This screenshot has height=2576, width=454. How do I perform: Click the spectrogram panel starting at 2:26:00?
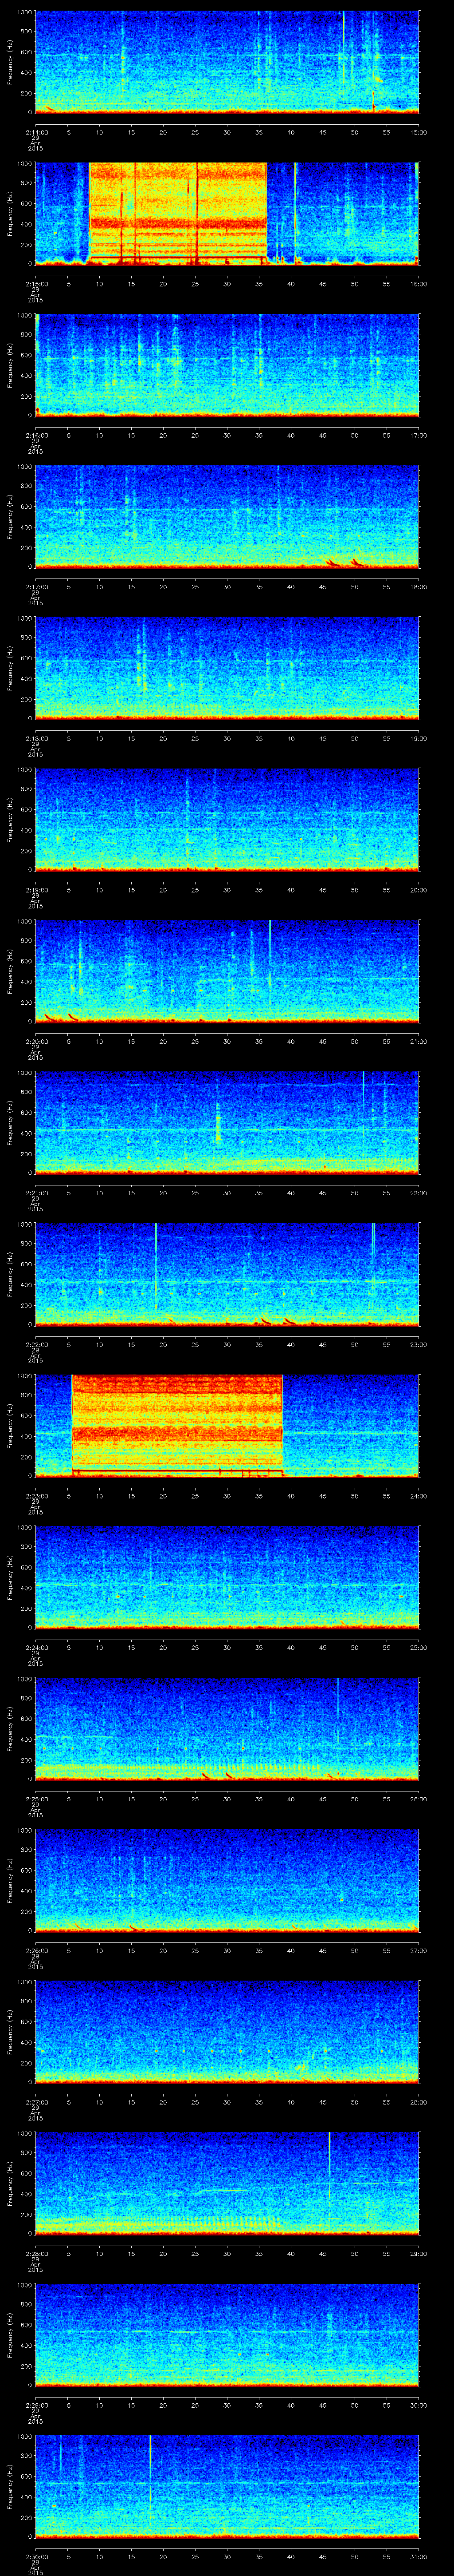[227, 1880]
